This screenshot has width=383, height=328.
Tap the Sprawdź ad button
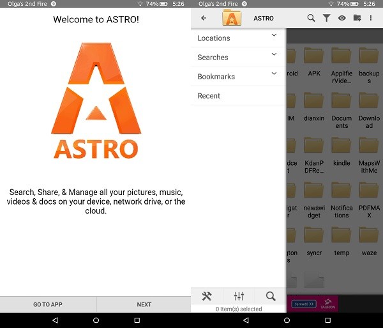click(304, 304)
